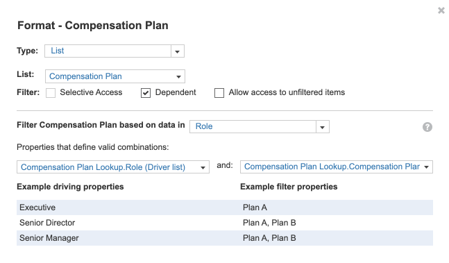Expand the List Compensation Plan dropdown
Viewport: 449px width, 263px height.
(178, 76)
